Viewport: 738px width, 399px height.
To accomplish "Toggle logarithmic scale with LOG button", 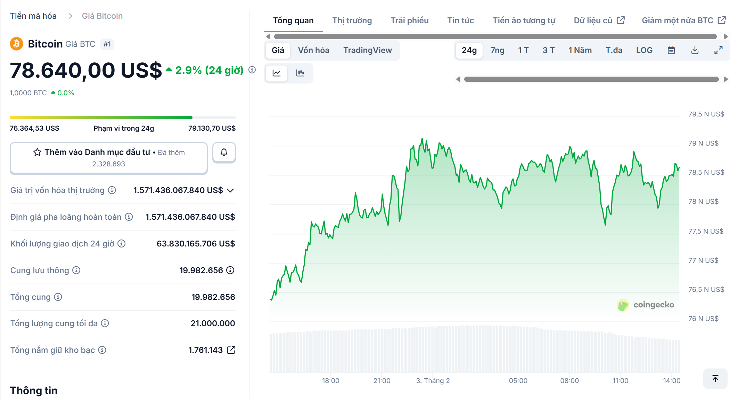I will click(x=645, y=50).
